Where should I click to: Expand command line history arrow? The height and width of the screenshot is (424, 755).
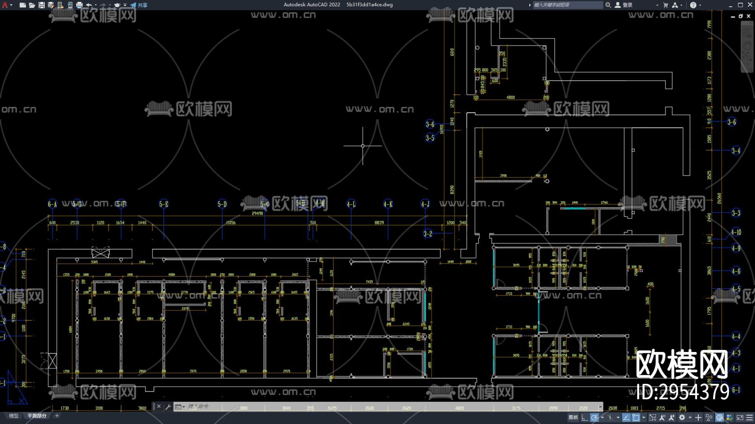(x=600, y=406)
